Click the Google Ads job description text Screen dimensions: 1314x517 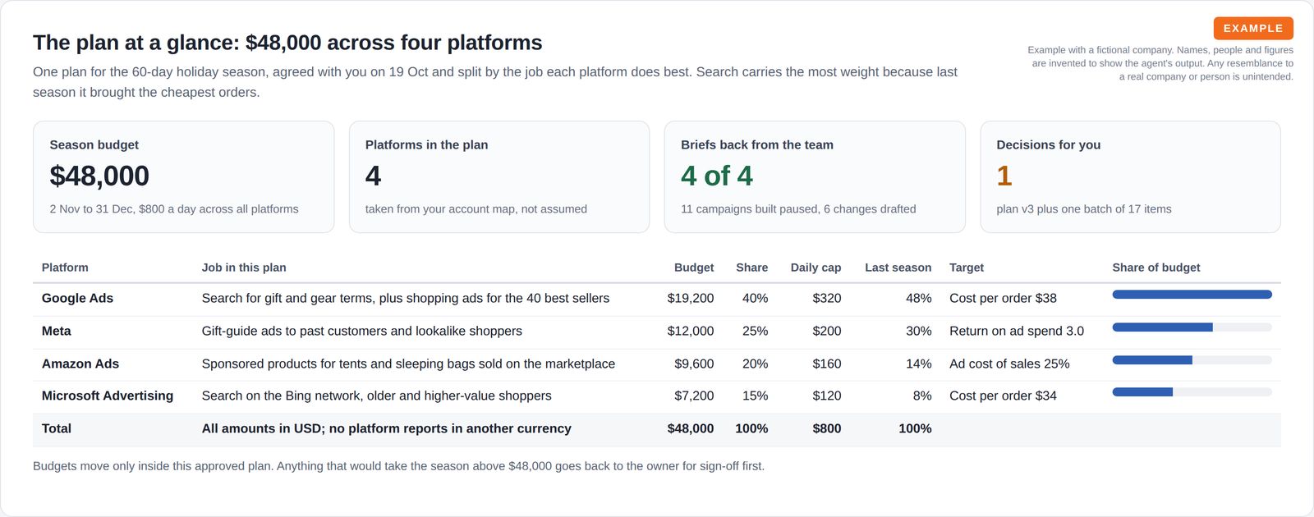point(406,298)
